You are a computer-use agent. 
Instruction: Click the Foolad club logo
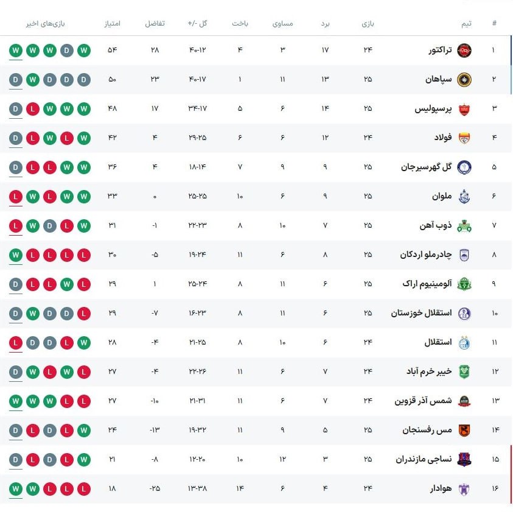[x=464, y=138]
